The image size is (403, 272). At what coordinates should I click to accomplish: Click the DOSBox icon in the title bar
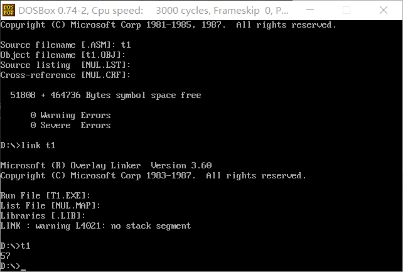pos(9,10)
